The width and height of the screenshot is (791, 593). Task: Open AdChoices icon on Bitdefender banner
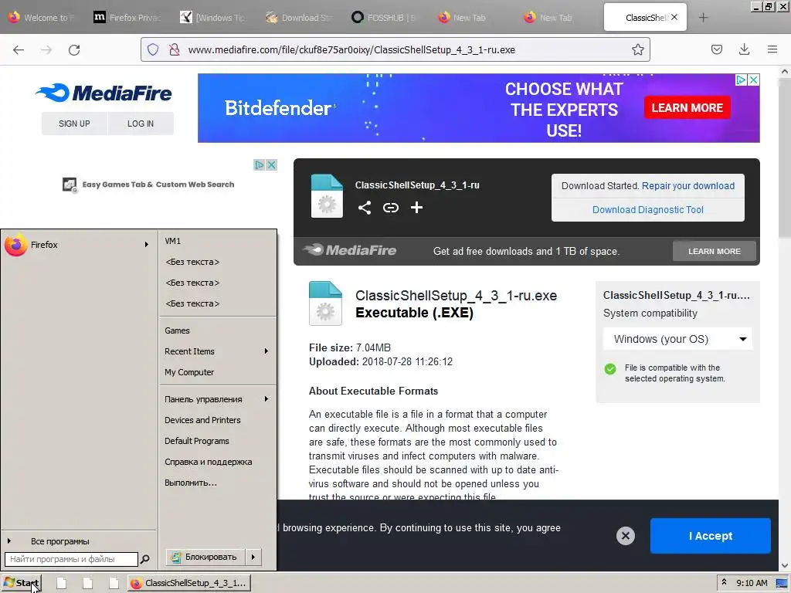[741, 80]
